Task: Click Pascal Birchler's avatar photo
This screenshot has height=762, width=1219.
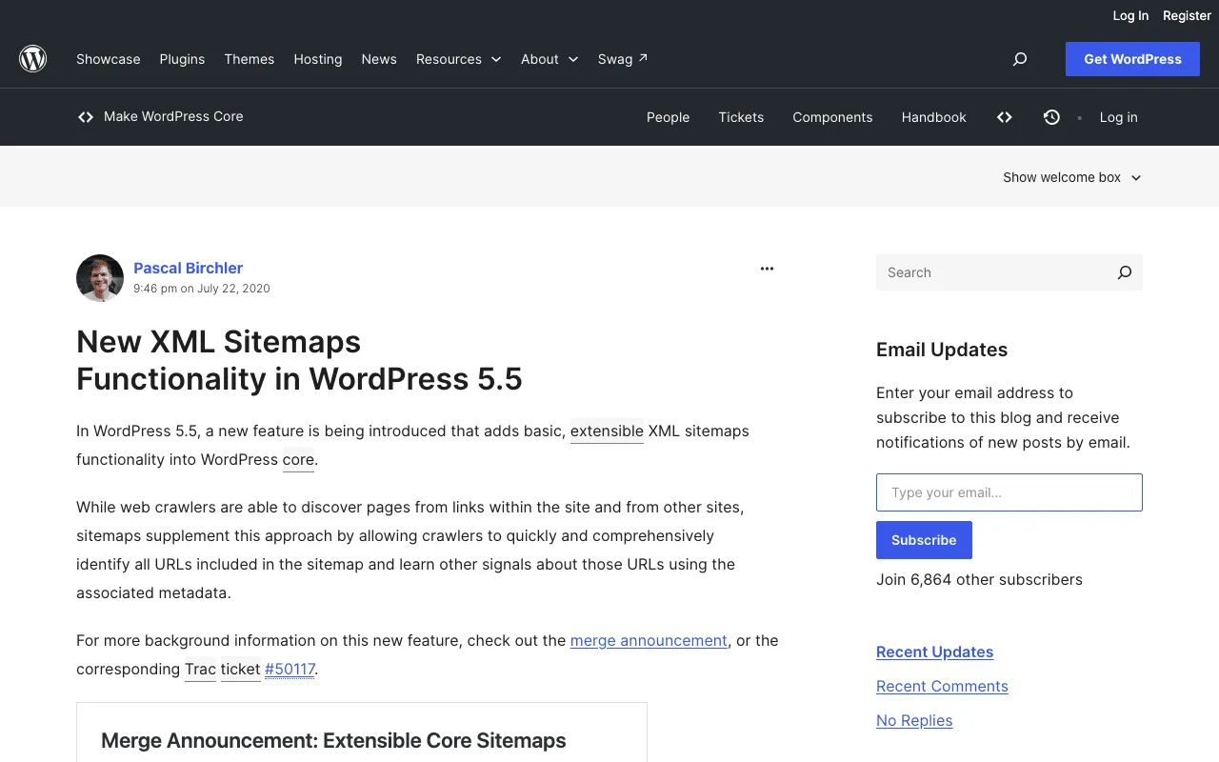Action: pyautogui.click(x=100, y=278)
